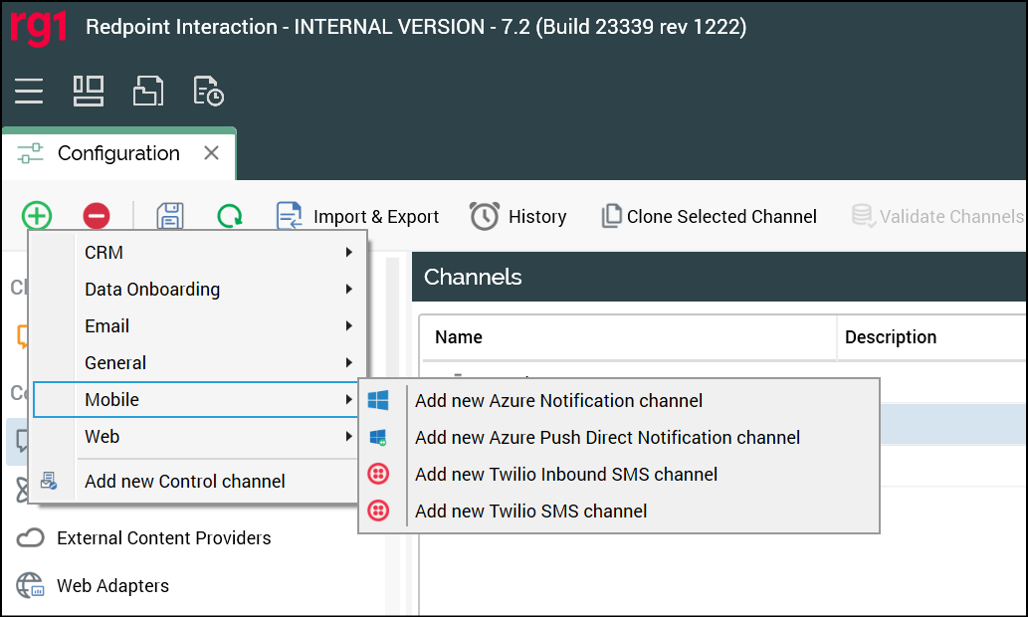
Task: Click the save floppy disk icon
Action: (170, 216)
